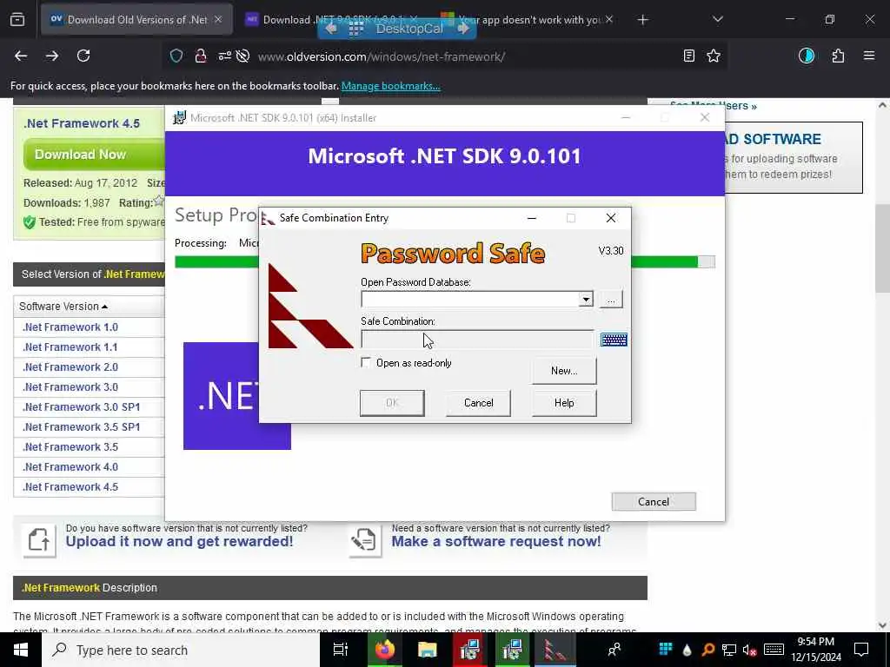Enable Open as read-only checkbox
The image size is (890, 667).
coord(366,362)
